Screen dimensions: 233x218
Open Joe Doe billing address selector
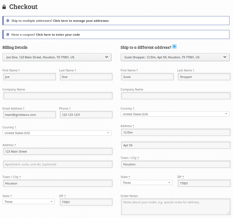point(57,57)
